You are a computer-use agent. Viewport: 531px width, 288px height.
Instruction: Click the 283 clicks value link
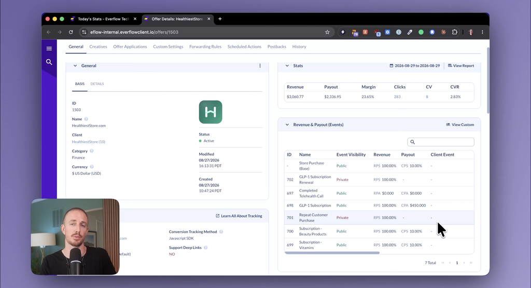pos(397,97)
